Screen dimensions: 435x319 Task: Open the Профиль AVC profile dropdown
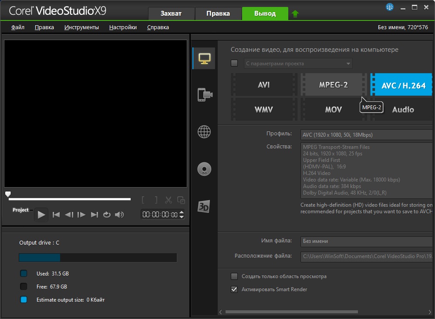367,135
